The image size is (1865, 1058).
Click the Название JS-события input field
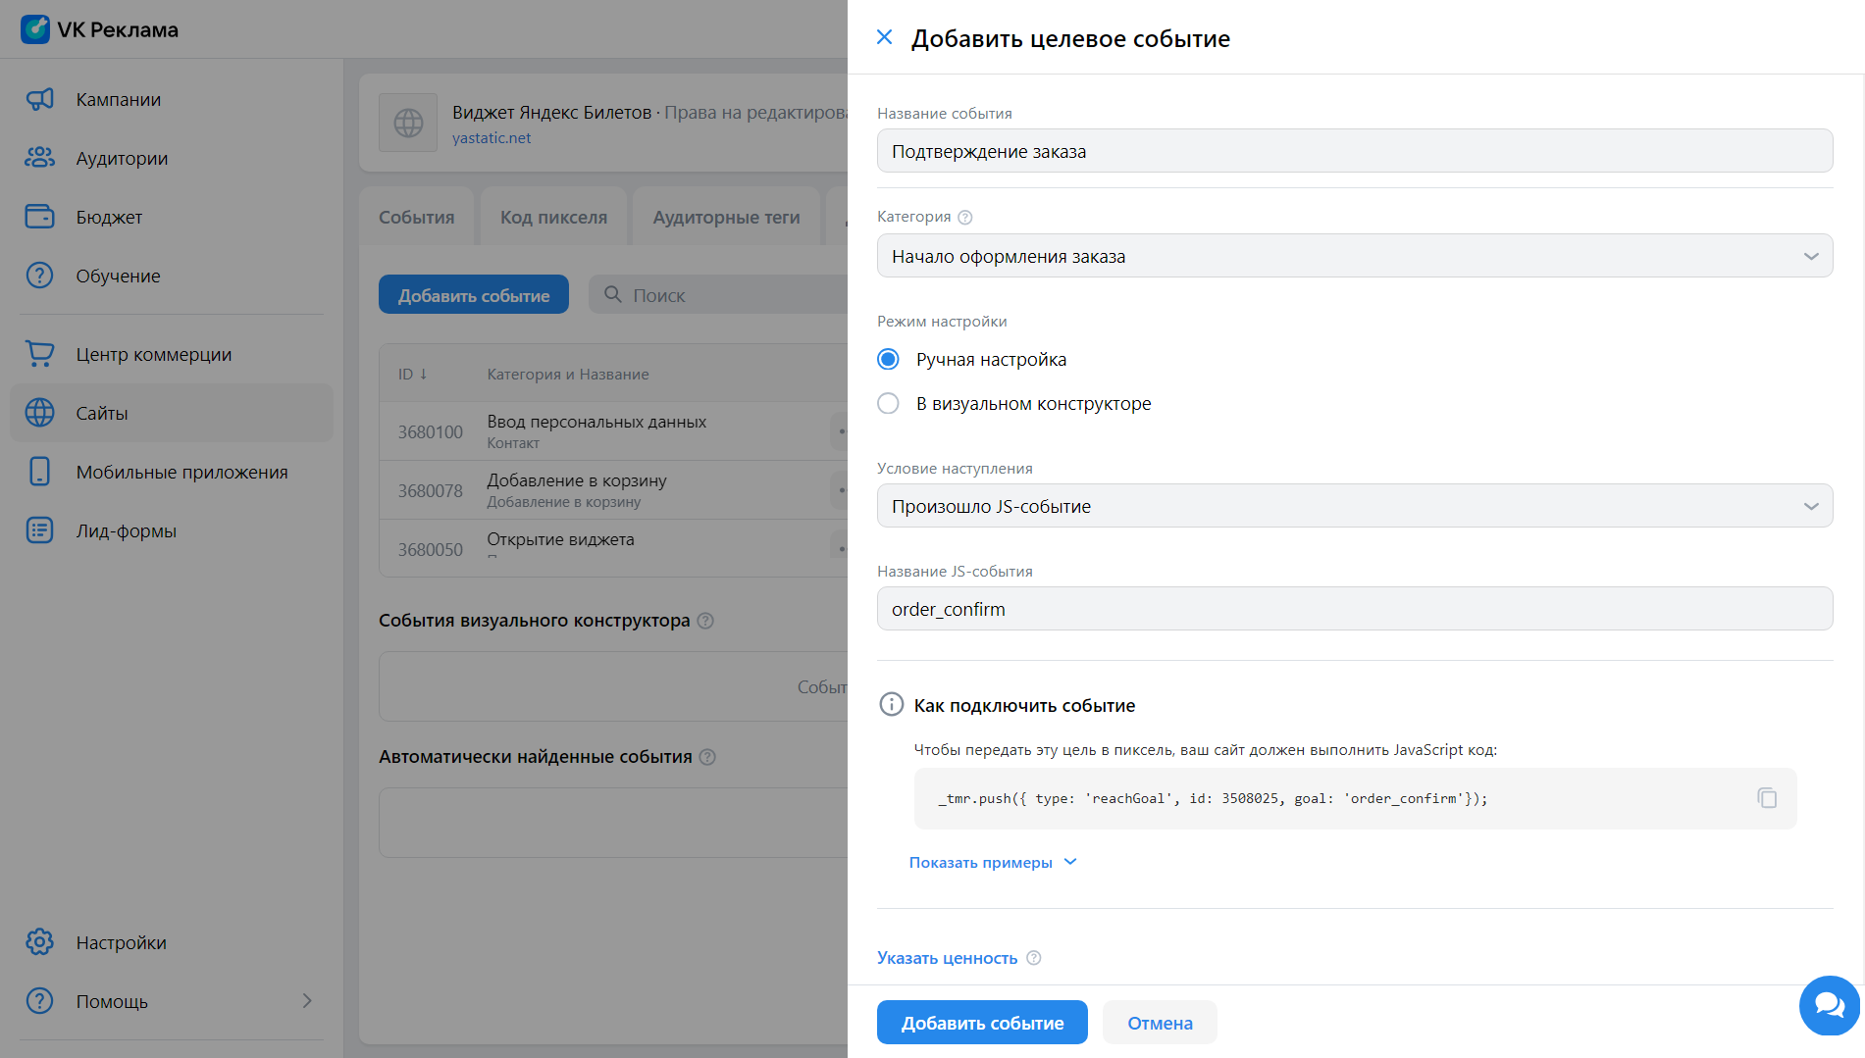[x=1354, y=609]
